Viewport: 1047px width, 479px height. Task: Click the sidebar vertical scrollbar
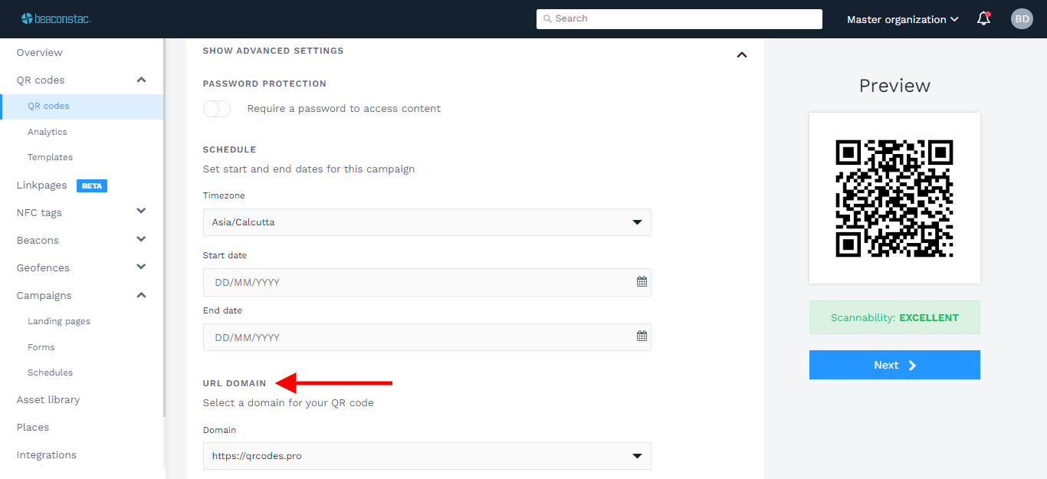[164, 230]
